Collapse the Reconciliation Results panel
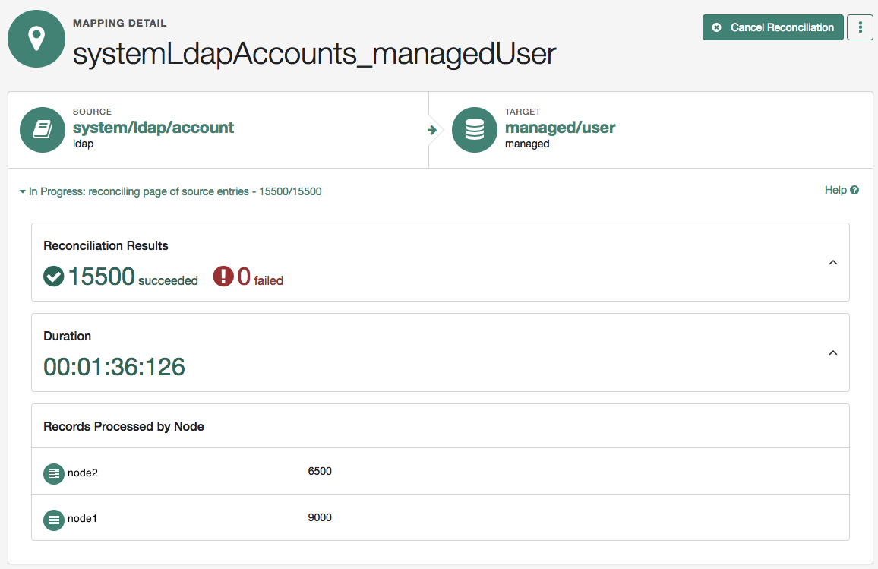 click(x=832, y=263)
